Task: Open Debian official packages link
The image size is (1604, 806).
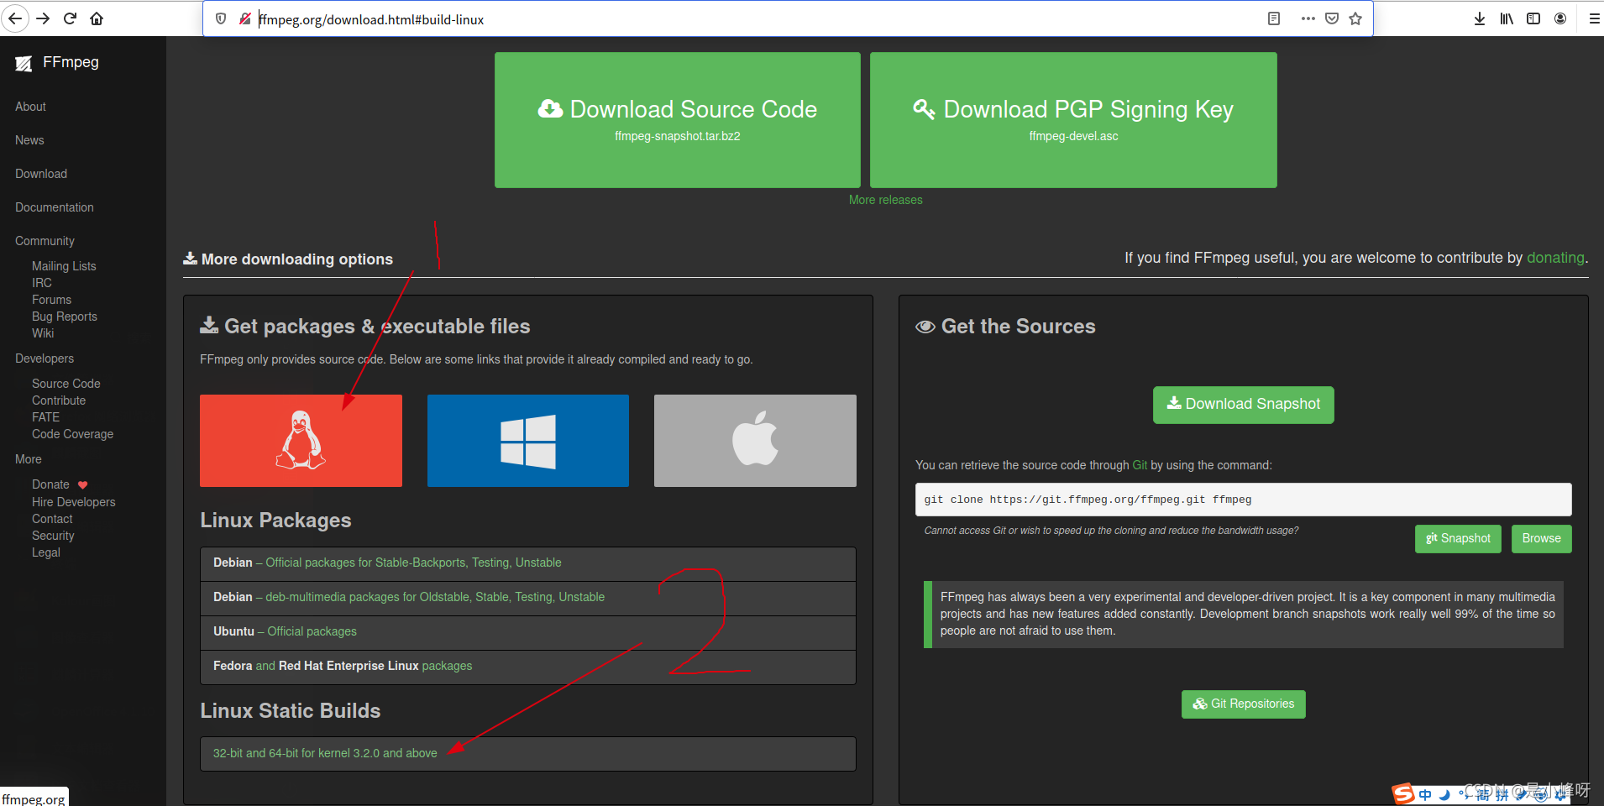Action: (x=413, y=563)
